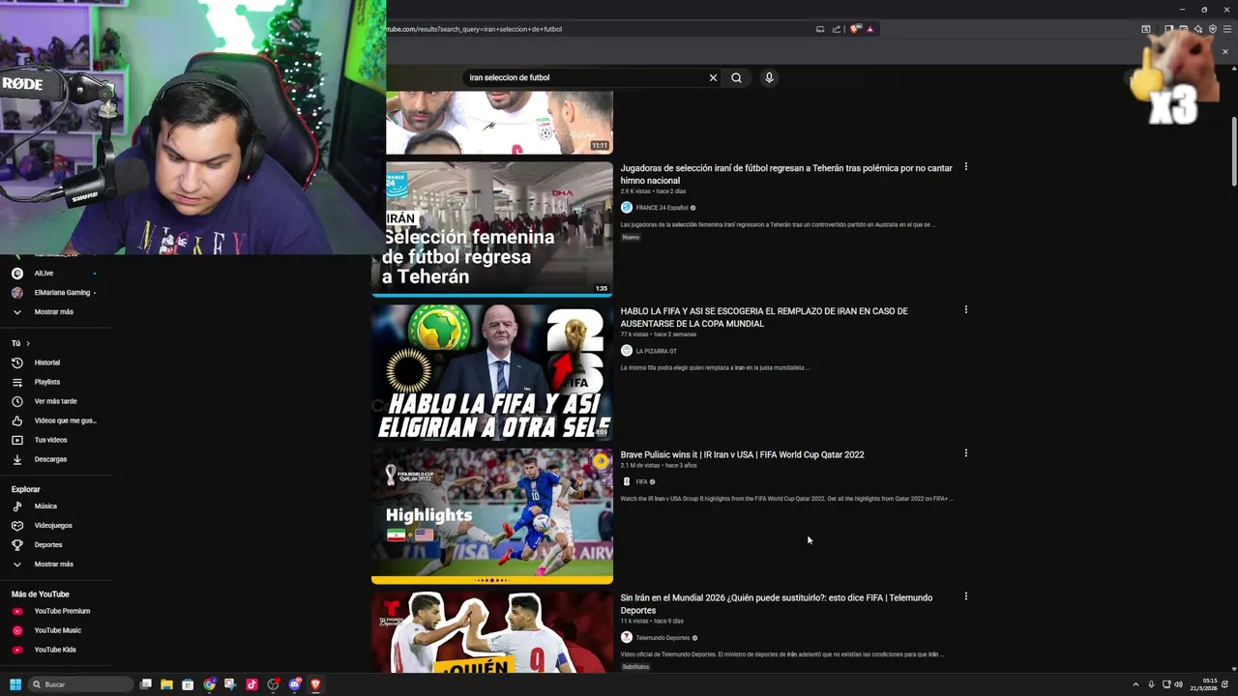
Task: Open the FIFA channel link
Action: pyautogui.click(x=641, y=481)
